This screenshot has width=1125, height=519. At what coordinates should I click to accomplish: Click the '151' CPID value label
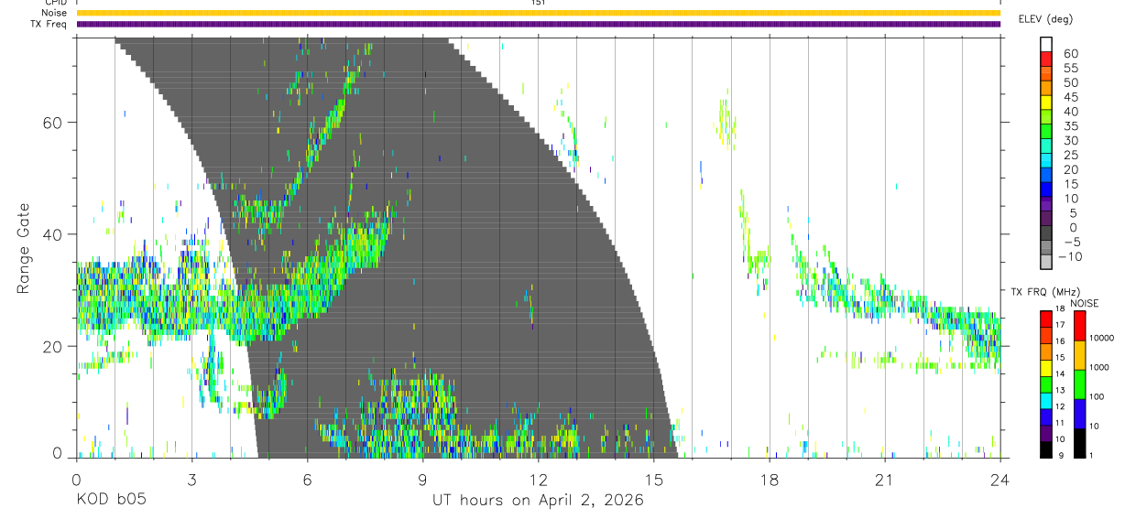(537, 3)
